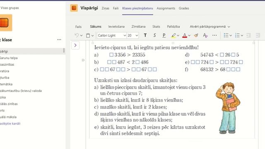This screenshot has height=149, width=265.
Task: Select the Klases piezīmjdatoru tab
Action: 137,8
